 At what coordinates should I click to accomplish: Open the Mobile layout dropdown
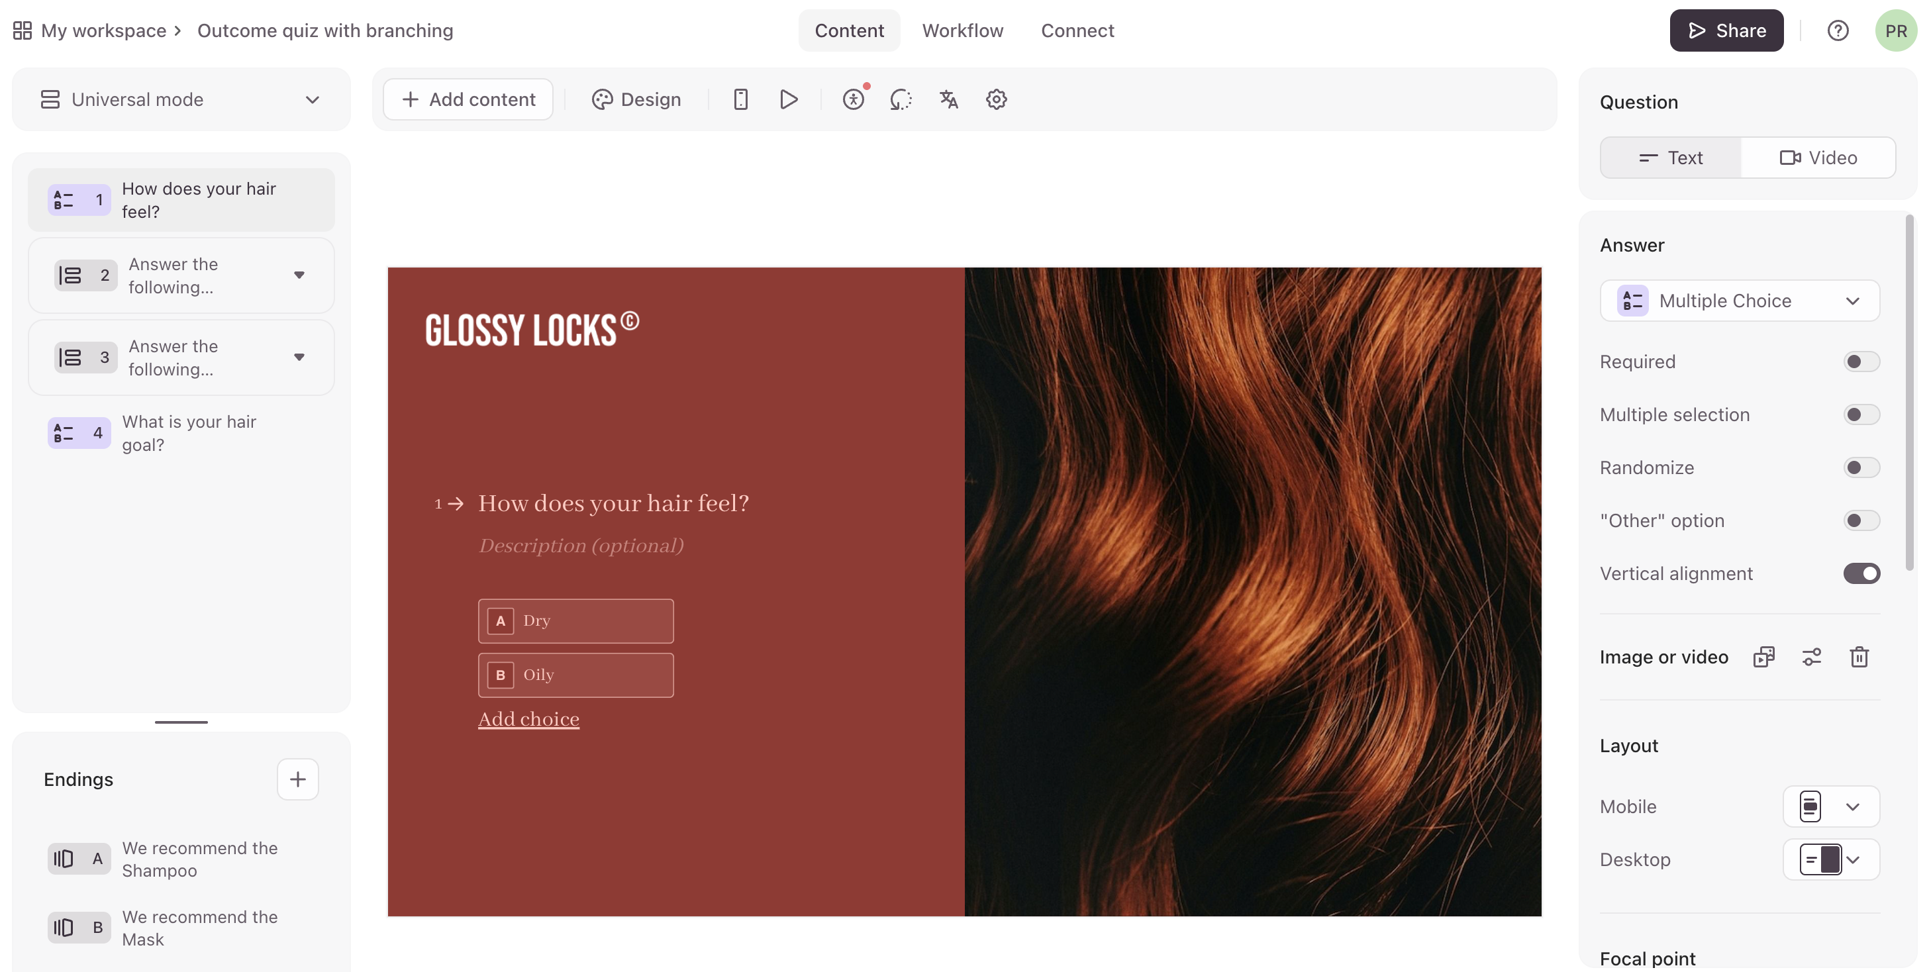[1830, 807]
